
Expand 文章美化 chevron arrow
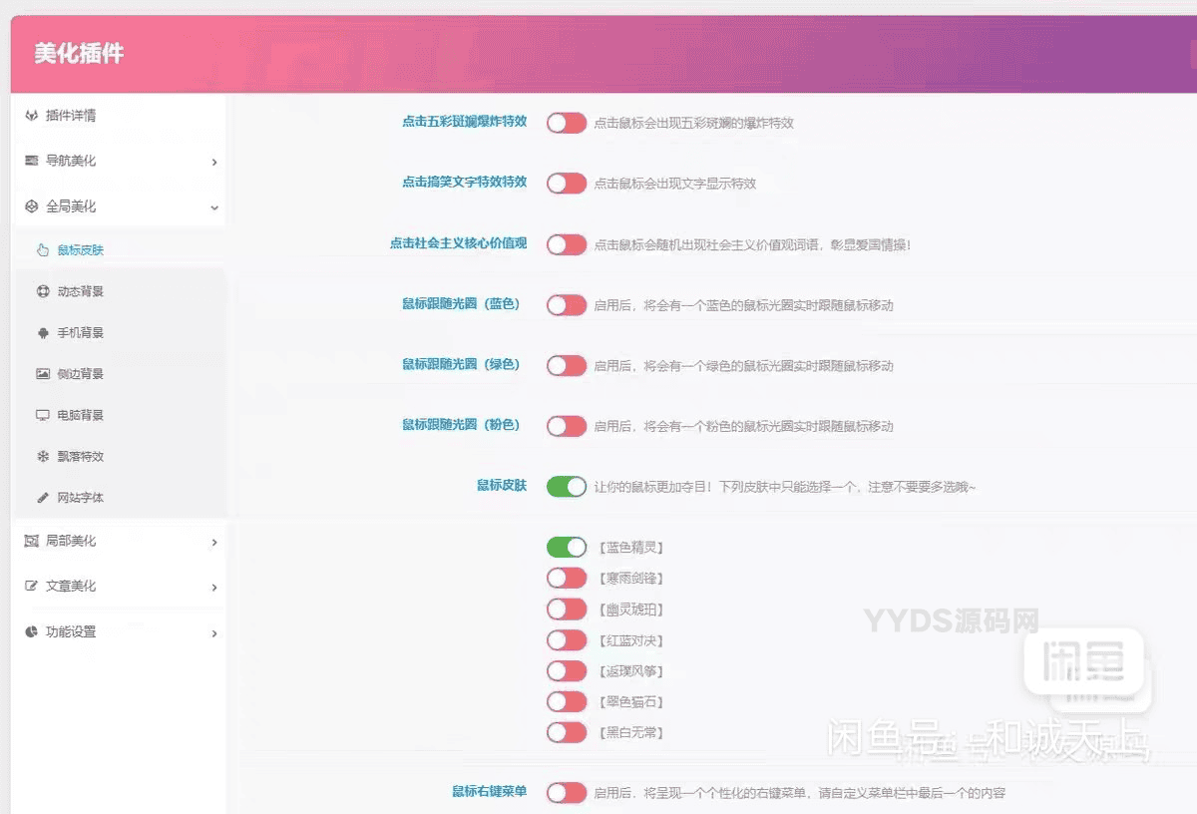click(x=214, y=588)
